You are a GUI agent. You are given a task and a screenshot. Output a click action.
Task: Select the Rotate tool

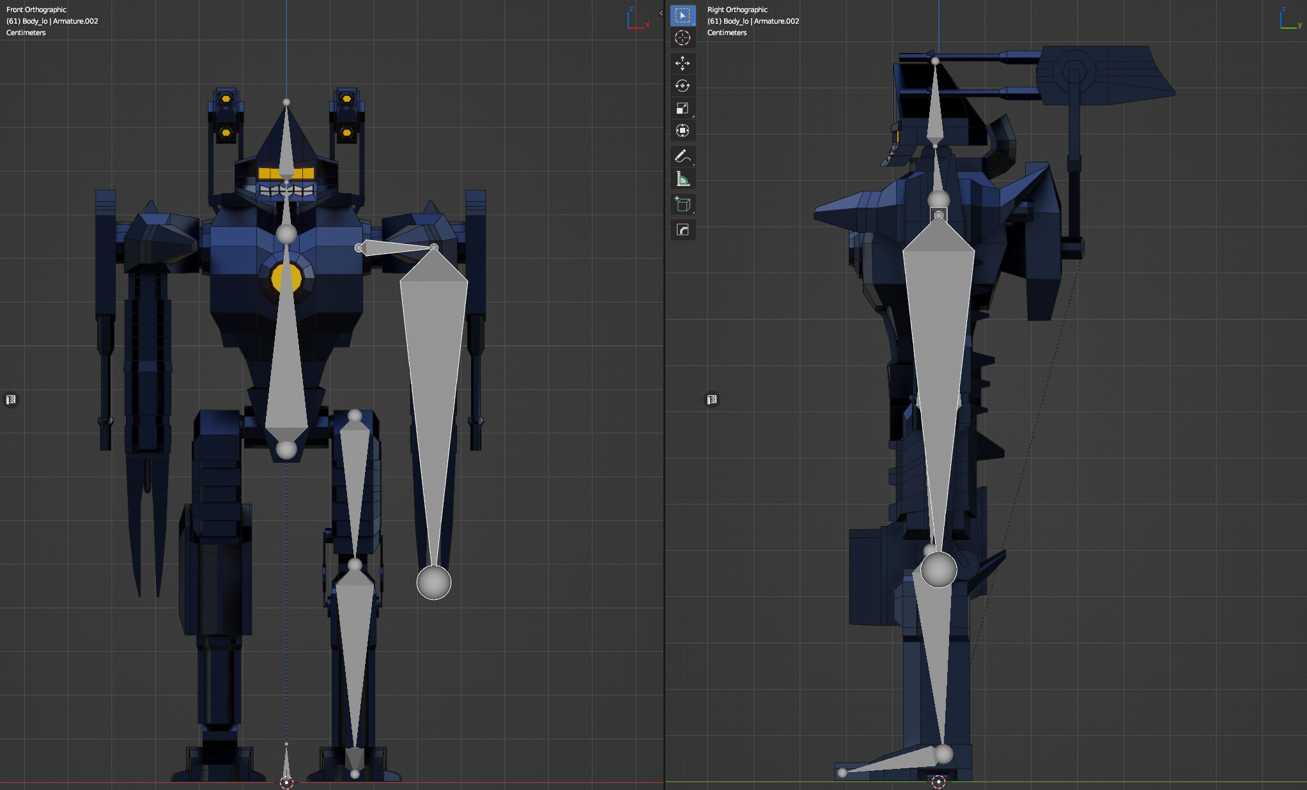click(683, 86)
